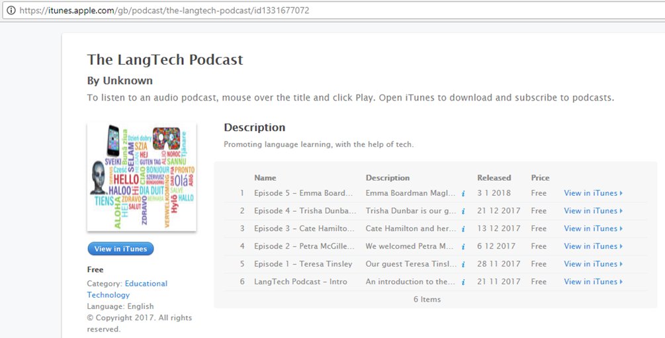Screen dimensions: 665x338
Task: Click release date '21 11 2017'
Action: tap(499, 282)
